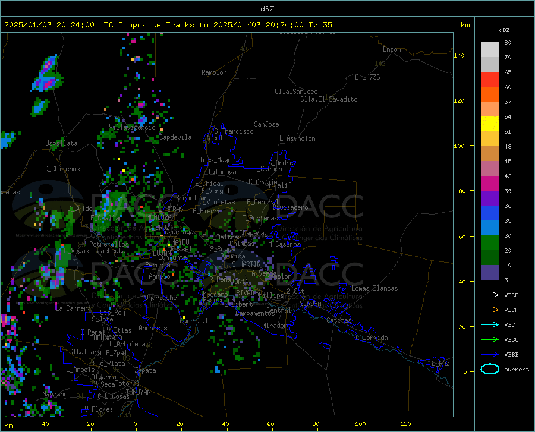Click the Encon label on map
This screenshot has height=432, width=535.
(x=392, y=49)
